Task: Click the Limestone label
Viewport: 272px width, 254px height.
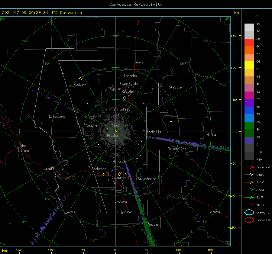Action: [57, 117]
